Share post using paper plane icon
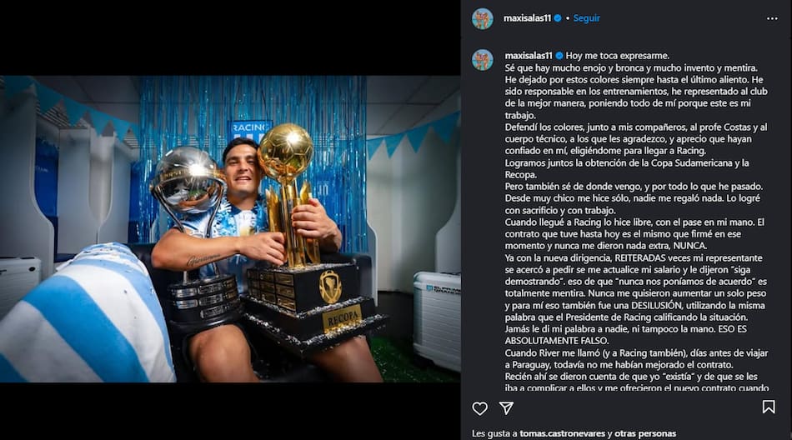The image size is (792, 440). 506,407
